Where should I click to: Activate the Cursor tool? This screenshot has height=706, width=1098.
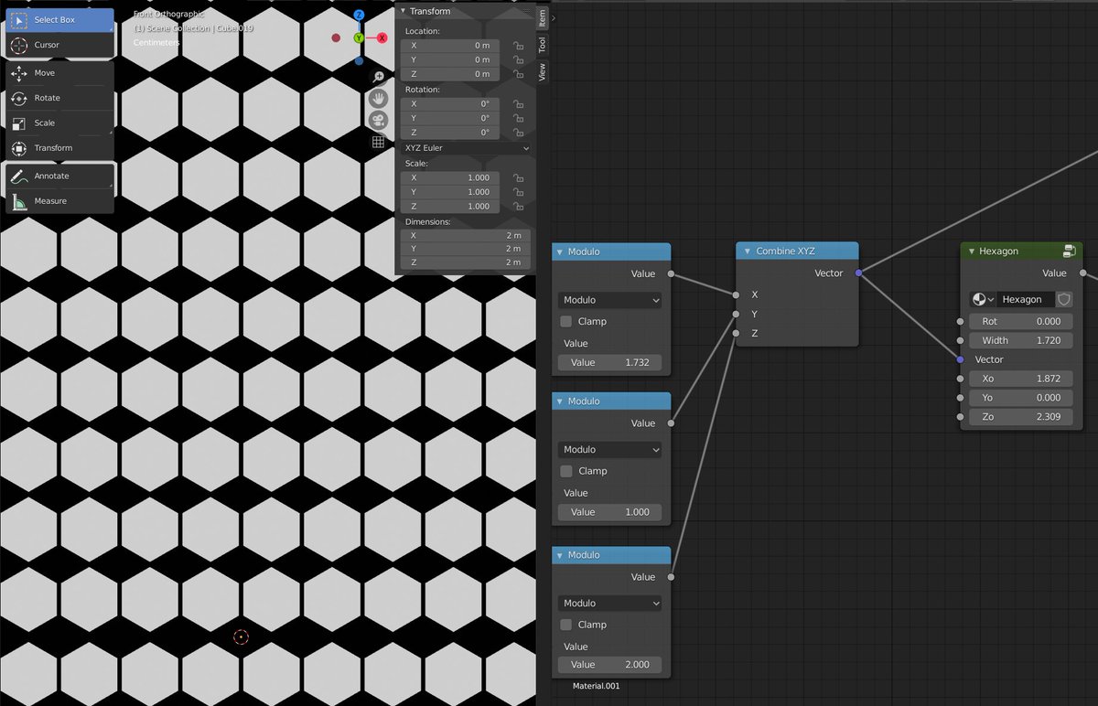(60, 44)
